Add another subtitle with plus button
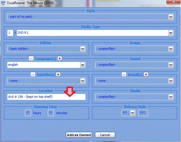The image size is (181, 142). click(x=58, y=74)
